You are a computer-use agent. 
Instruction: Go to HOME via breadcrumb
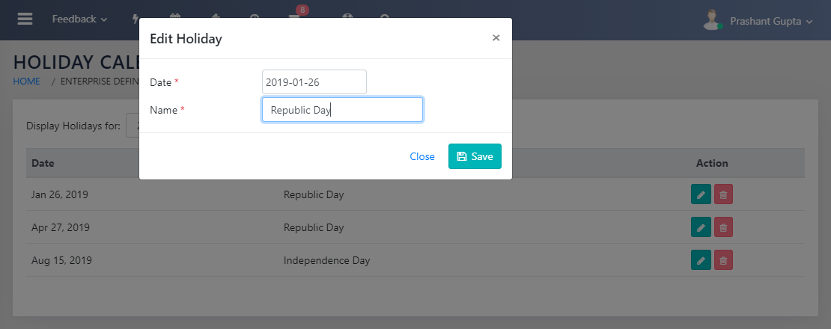pyautogui.click(x=27, y=82)
